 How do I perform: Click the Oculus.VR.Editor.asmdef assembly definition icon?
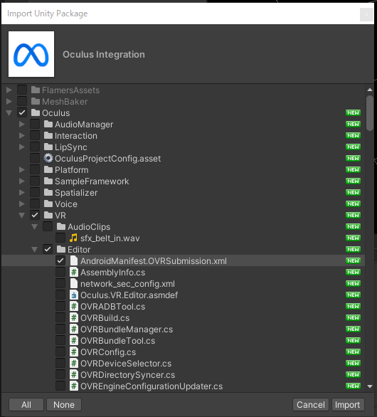[74, 295]
